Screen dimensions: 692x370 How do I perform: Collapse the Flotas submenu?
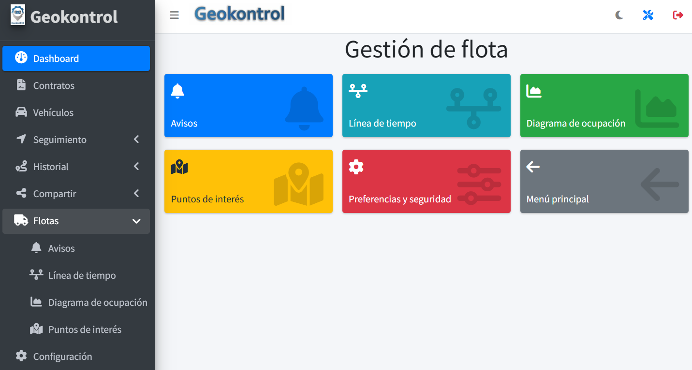(76, 221)
